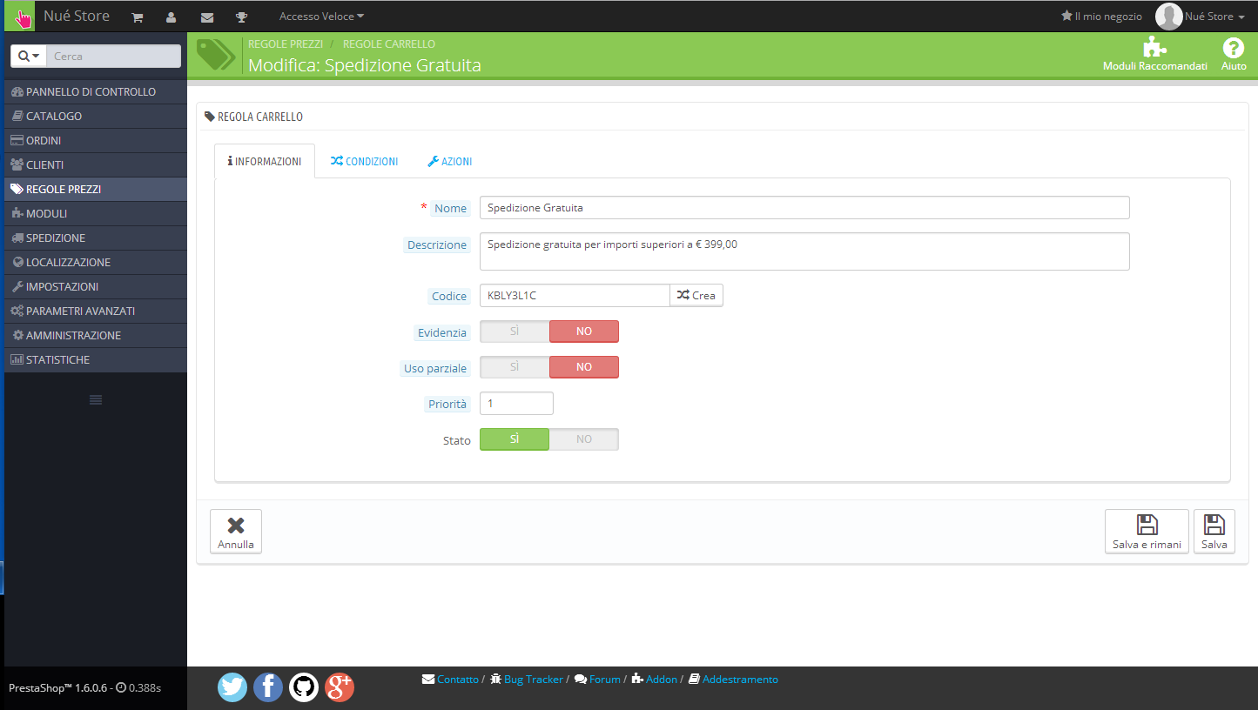Open the Regole Prezzi menu
Viewport: 1258px width, 710px height.
[x=96, y=189]
